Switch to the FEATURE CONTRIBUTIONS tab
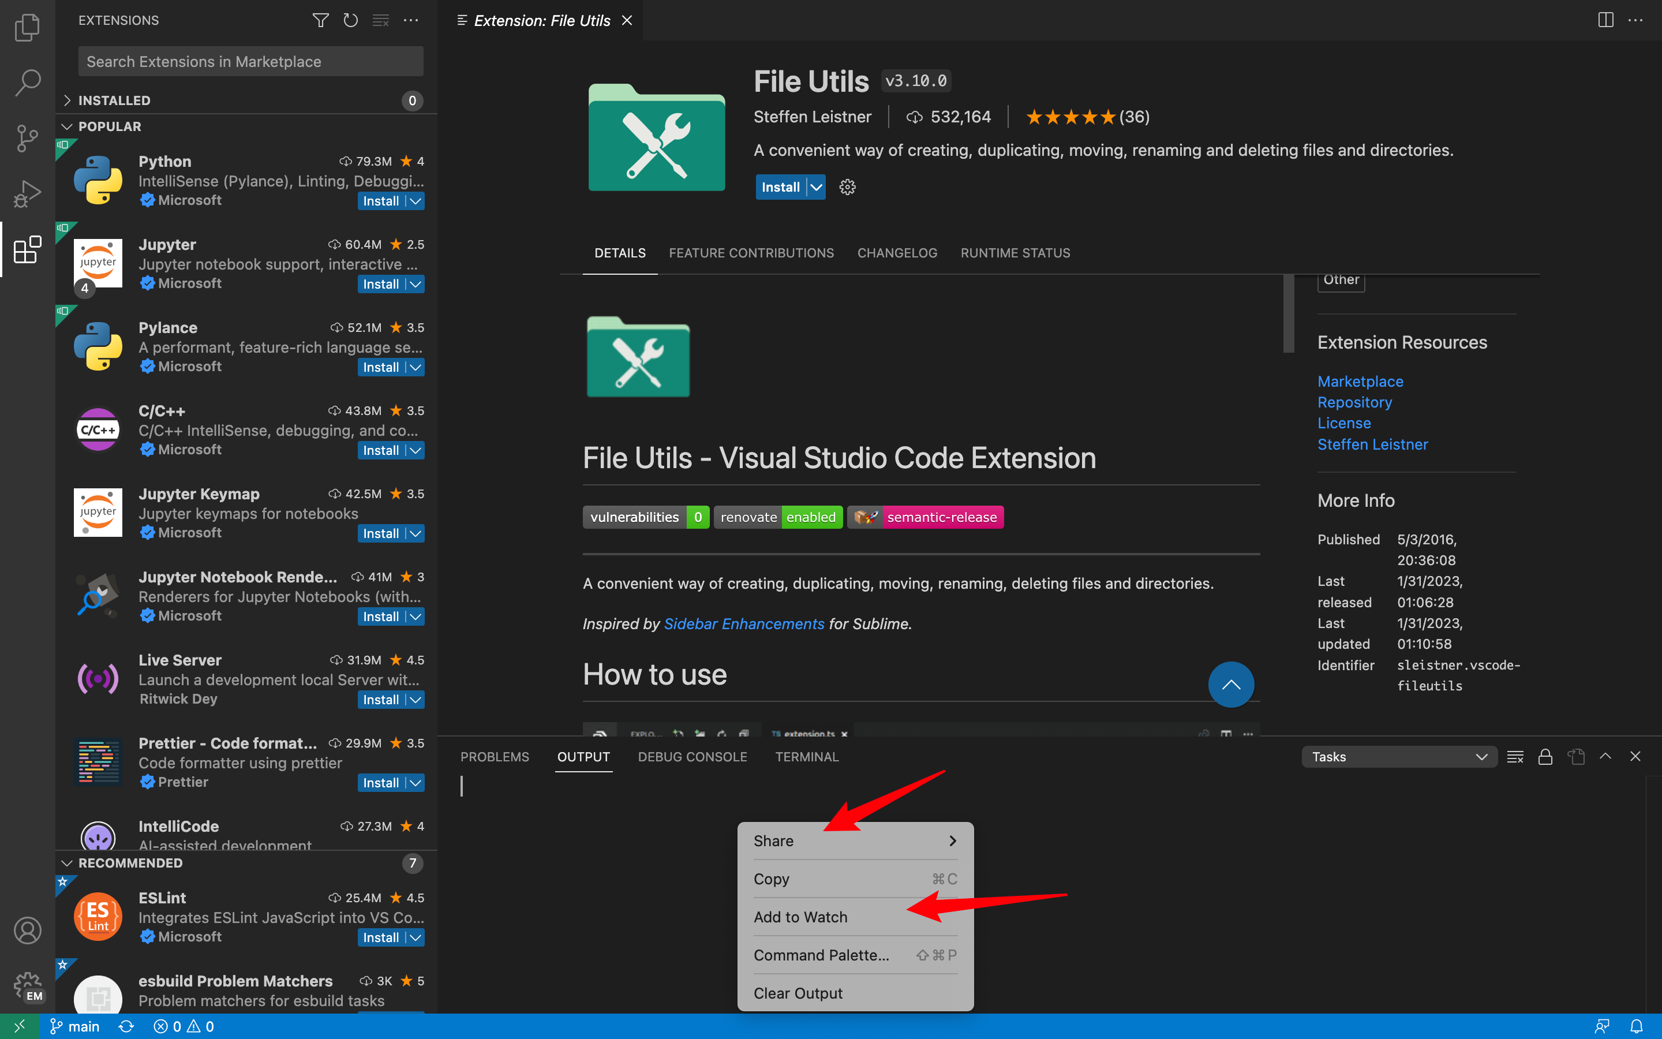The height and width of the screenshot is (1039, 1662). click(x=751, y=253)
